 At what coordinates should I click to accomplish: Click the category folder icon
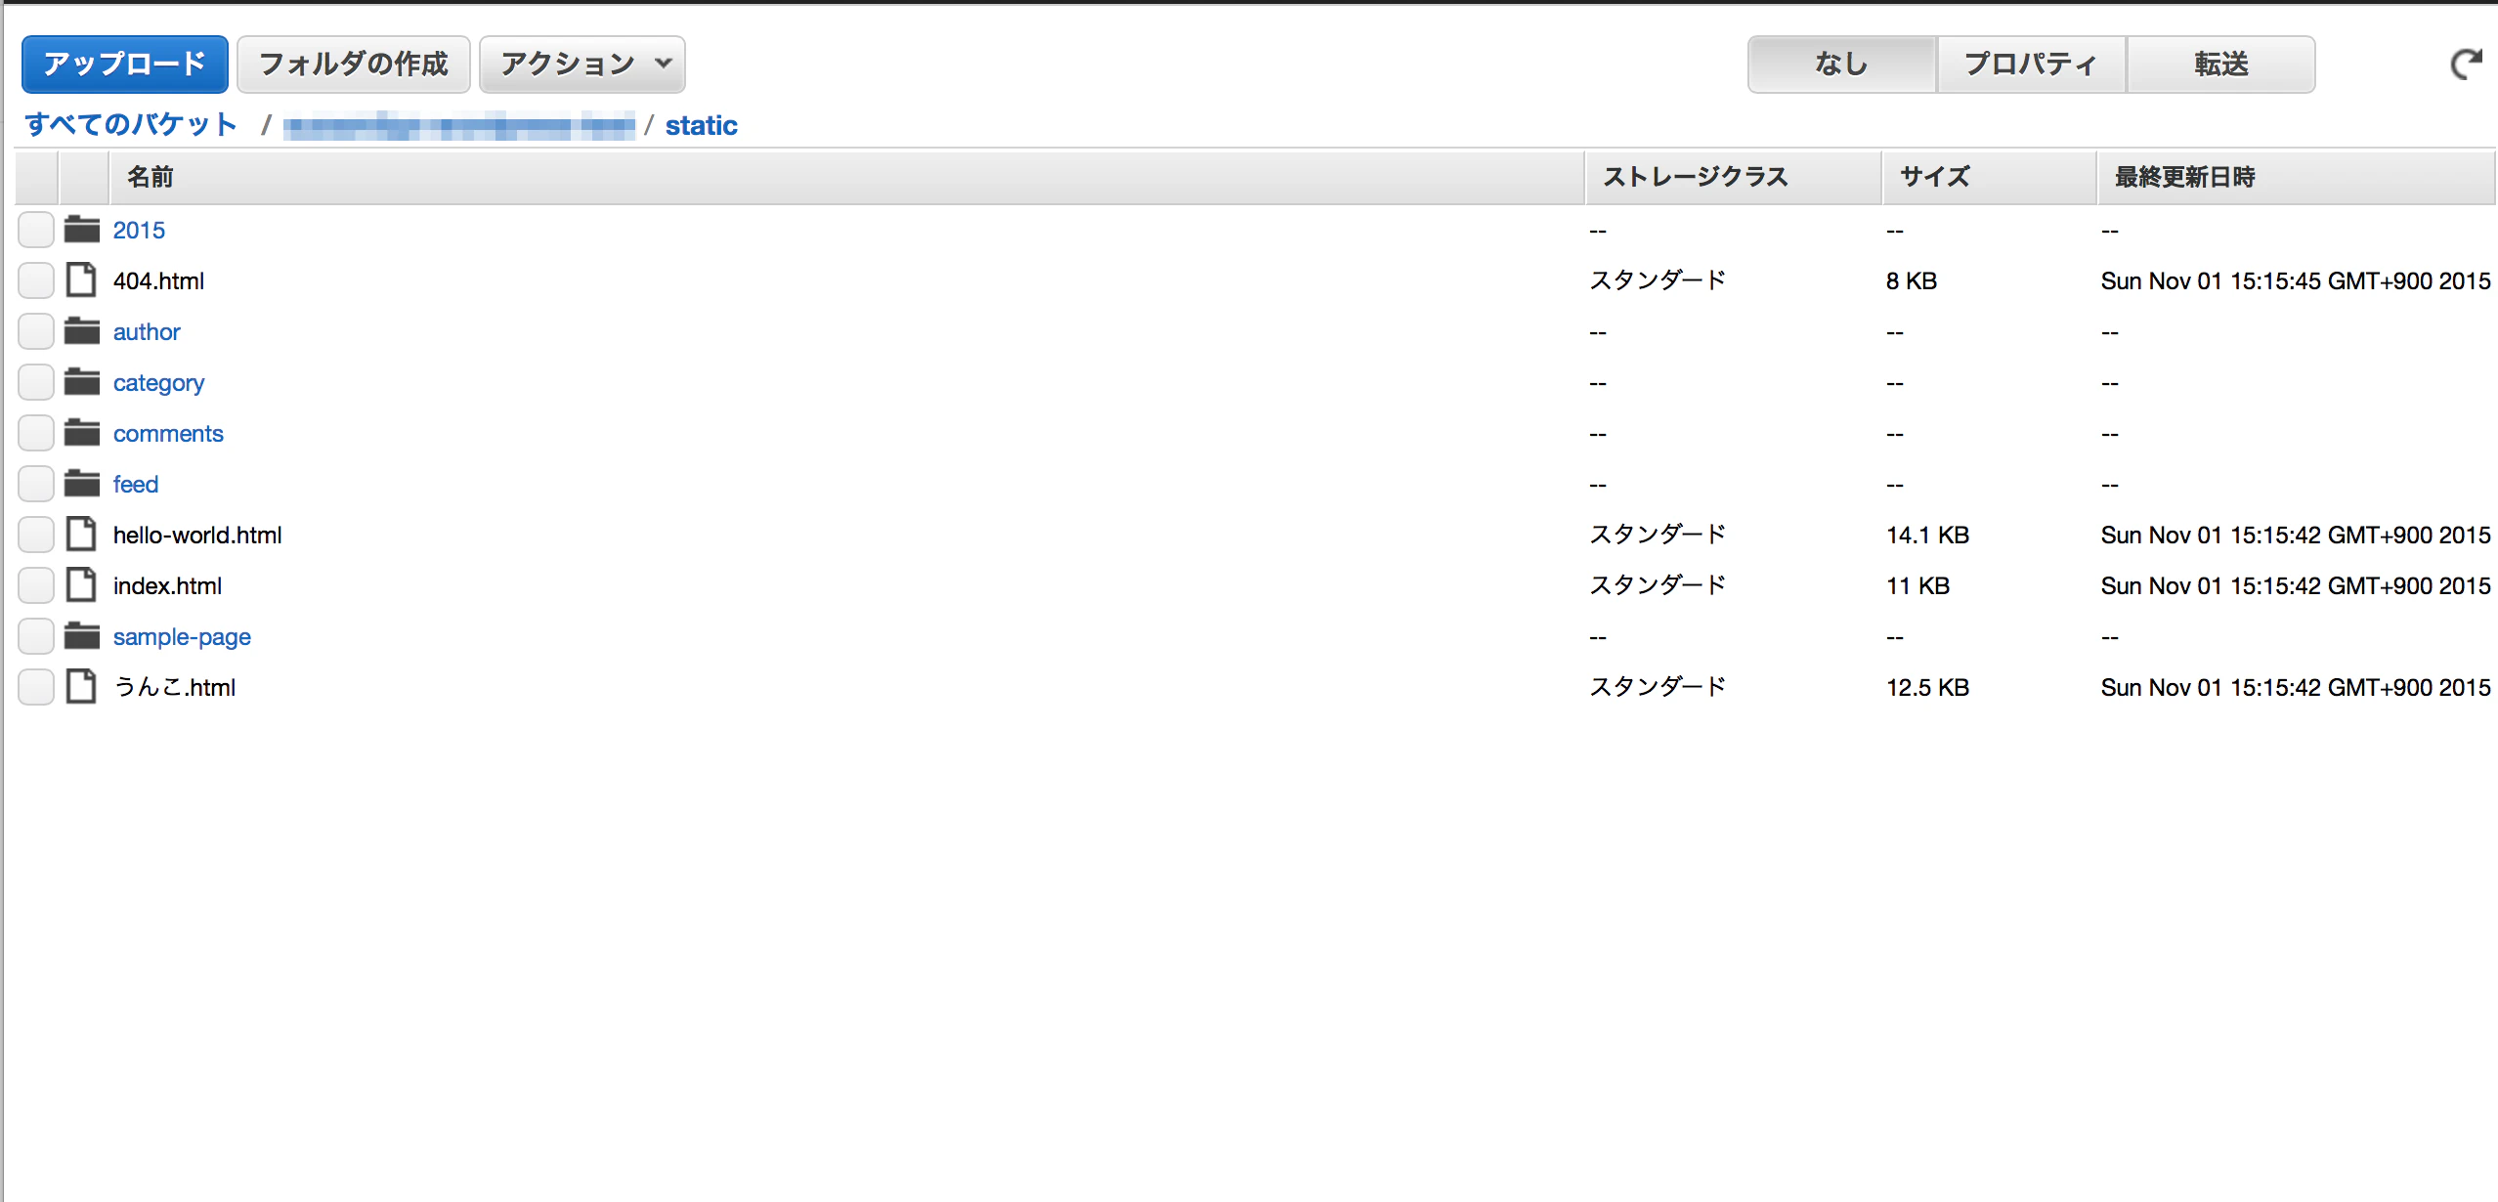[82, 382]
